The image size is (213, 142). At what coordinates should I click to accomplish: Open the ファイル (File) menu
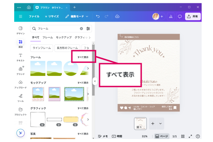(x=34, y=16)
